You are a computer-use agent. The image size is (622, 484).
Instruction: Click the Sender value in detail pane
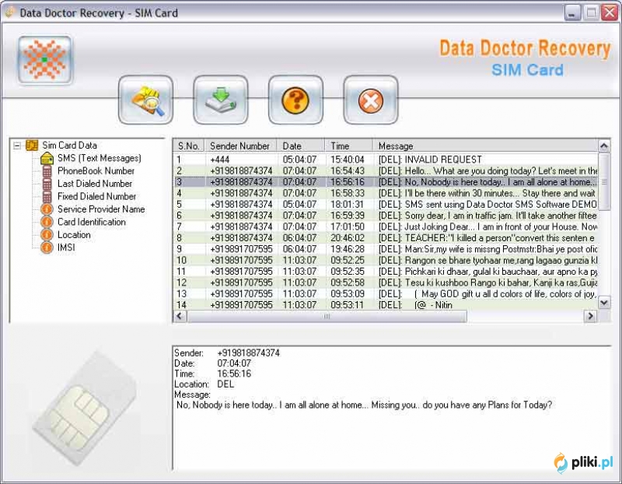248,353
